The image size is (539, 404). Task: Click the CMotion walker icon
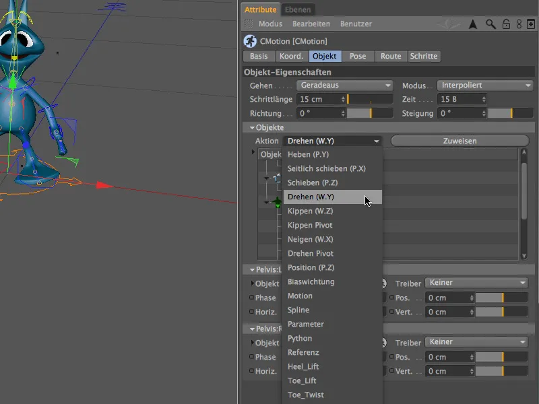pos(250,41)
